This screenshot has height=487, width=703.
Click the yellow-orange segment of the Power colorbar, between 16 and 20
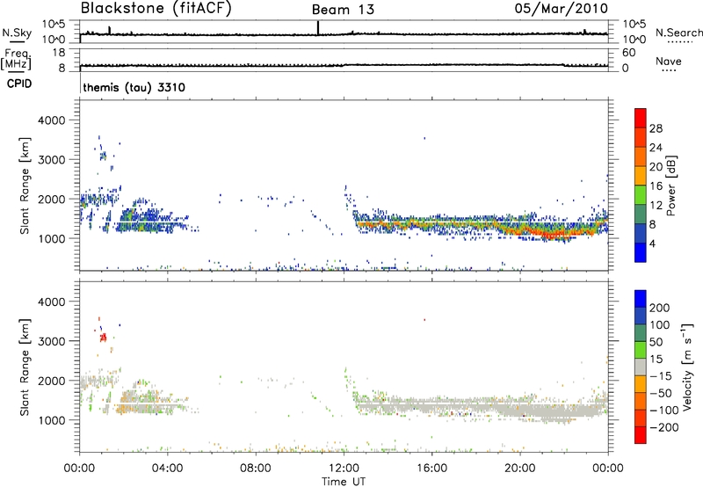pos(641,176)
